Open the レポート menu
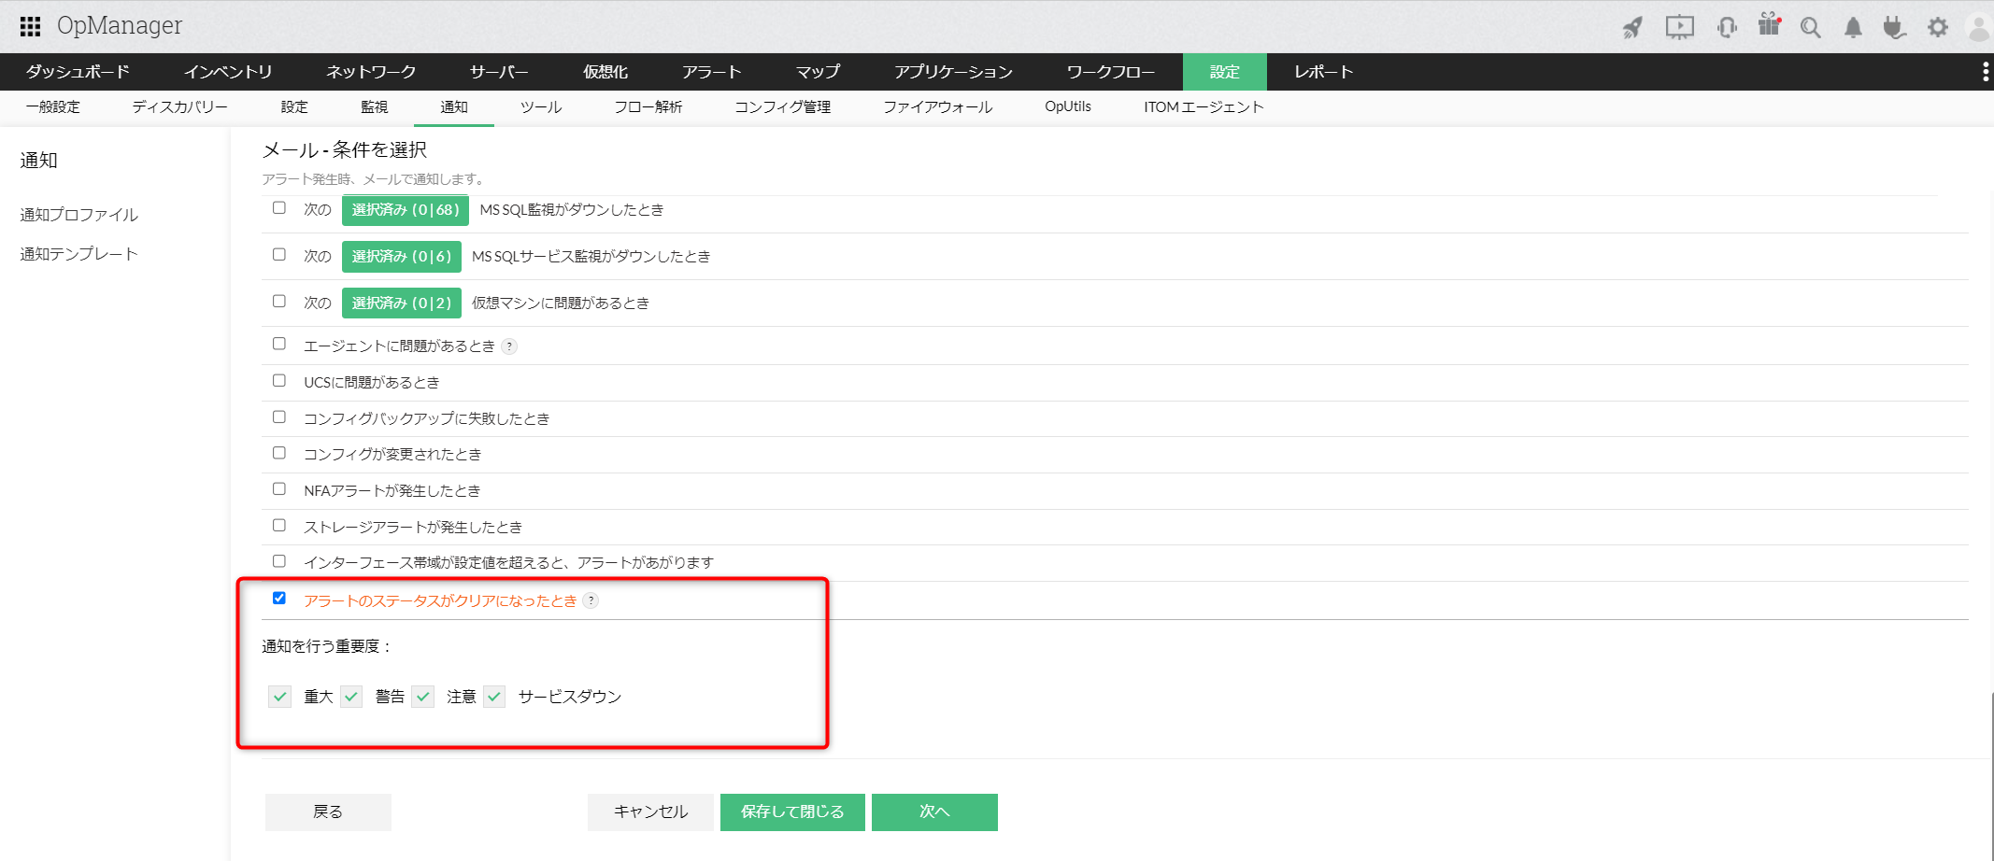1994x861 pixels. 1323,72
